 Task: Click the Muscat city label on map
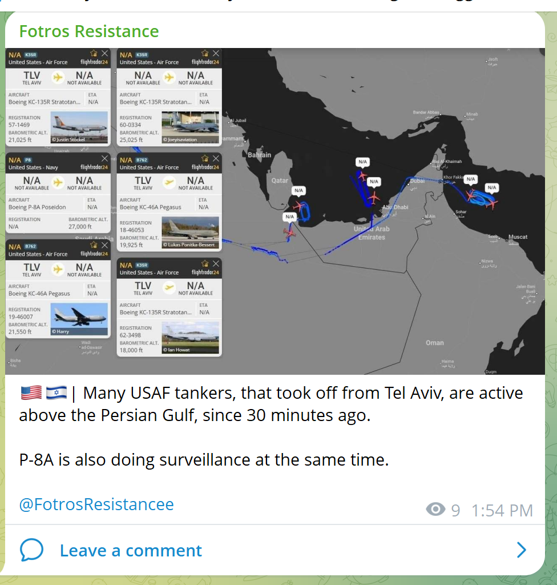[518, 237]
